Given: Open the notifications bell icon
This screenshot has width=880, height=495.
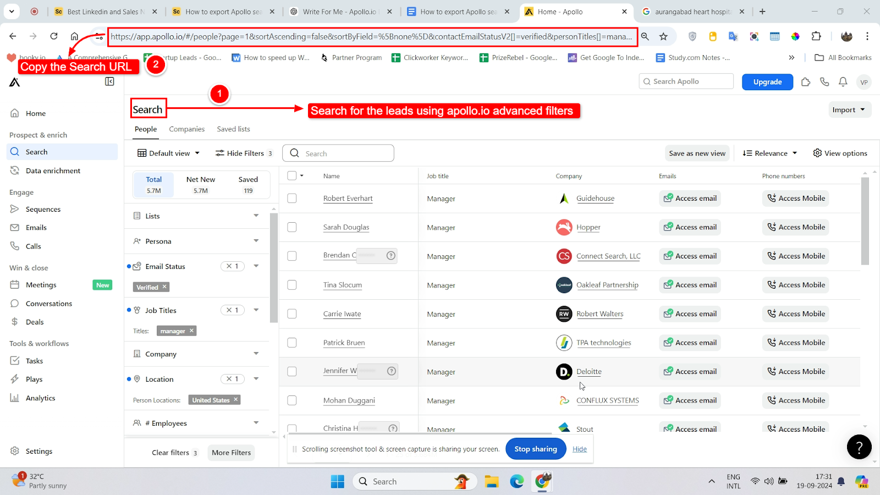Looking at the screenshot, I should pos(843,81).
